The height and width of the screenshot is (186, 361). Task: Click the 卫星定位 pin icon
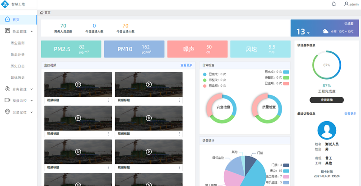click(8, 112)
